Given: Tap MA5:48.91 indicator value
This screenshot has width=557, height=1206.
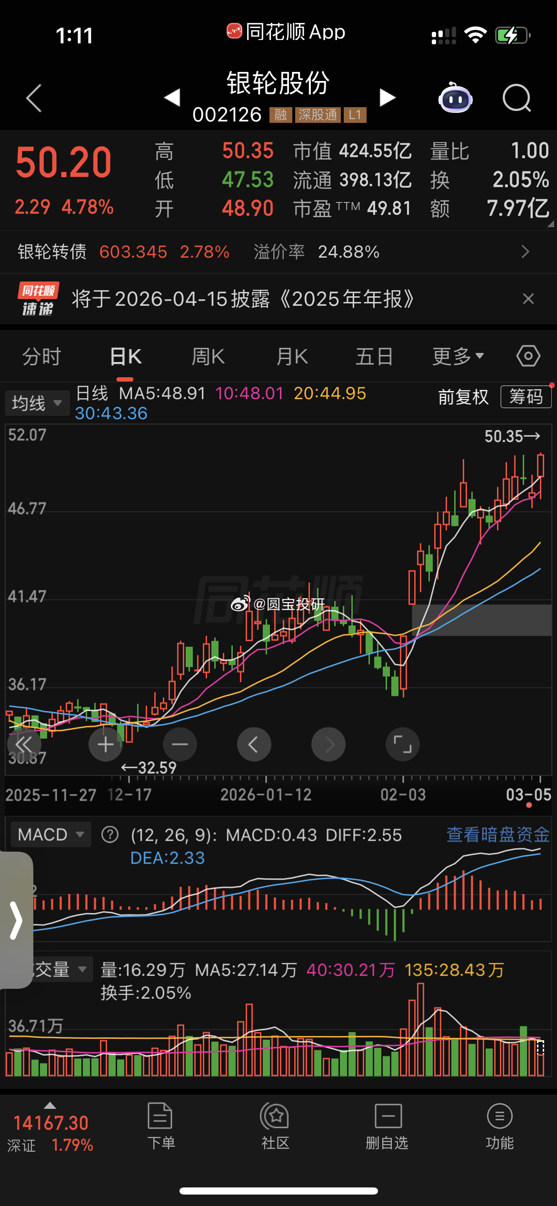Looking at the screenshot, I should coord(162,393).
